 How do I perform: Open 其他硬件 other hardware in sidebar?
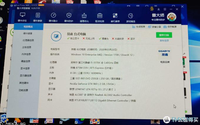click(x=24, y=83)
